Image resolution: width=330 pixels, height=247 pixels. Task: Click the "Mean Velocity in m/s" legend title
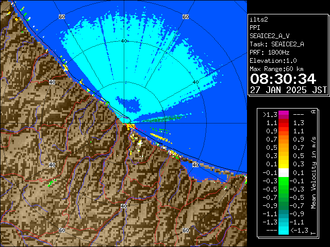313,173
